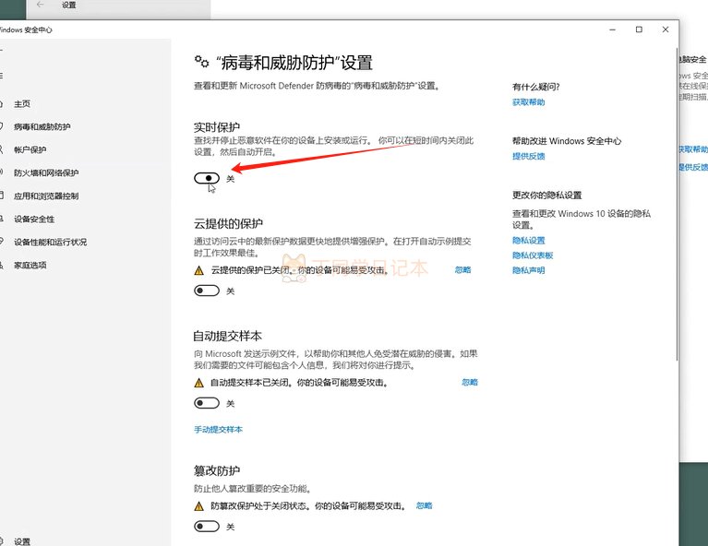Turn on the 实时保护 toggle
708x546 pixels.
[207, 178]
